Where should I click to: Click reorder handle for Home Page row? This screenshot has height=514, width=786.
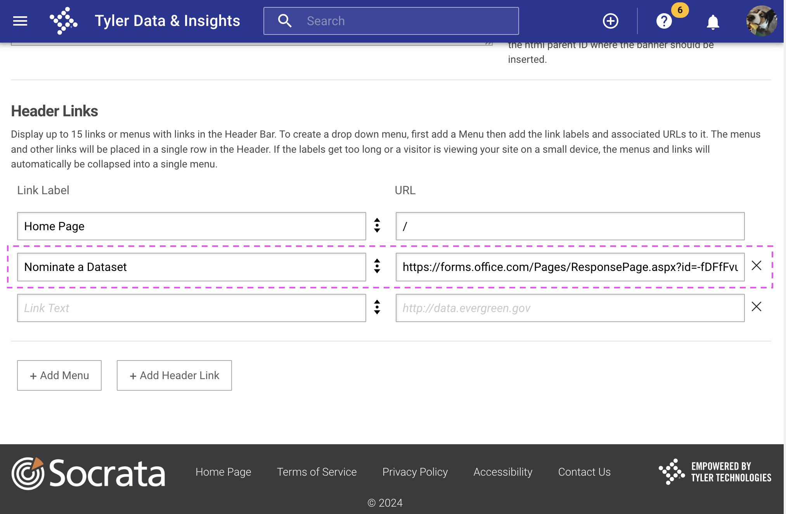click(377, 225)
